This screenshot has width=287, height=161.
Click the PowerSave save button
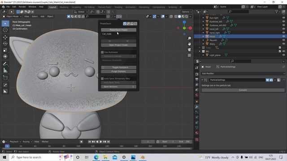tap(118, 30)
